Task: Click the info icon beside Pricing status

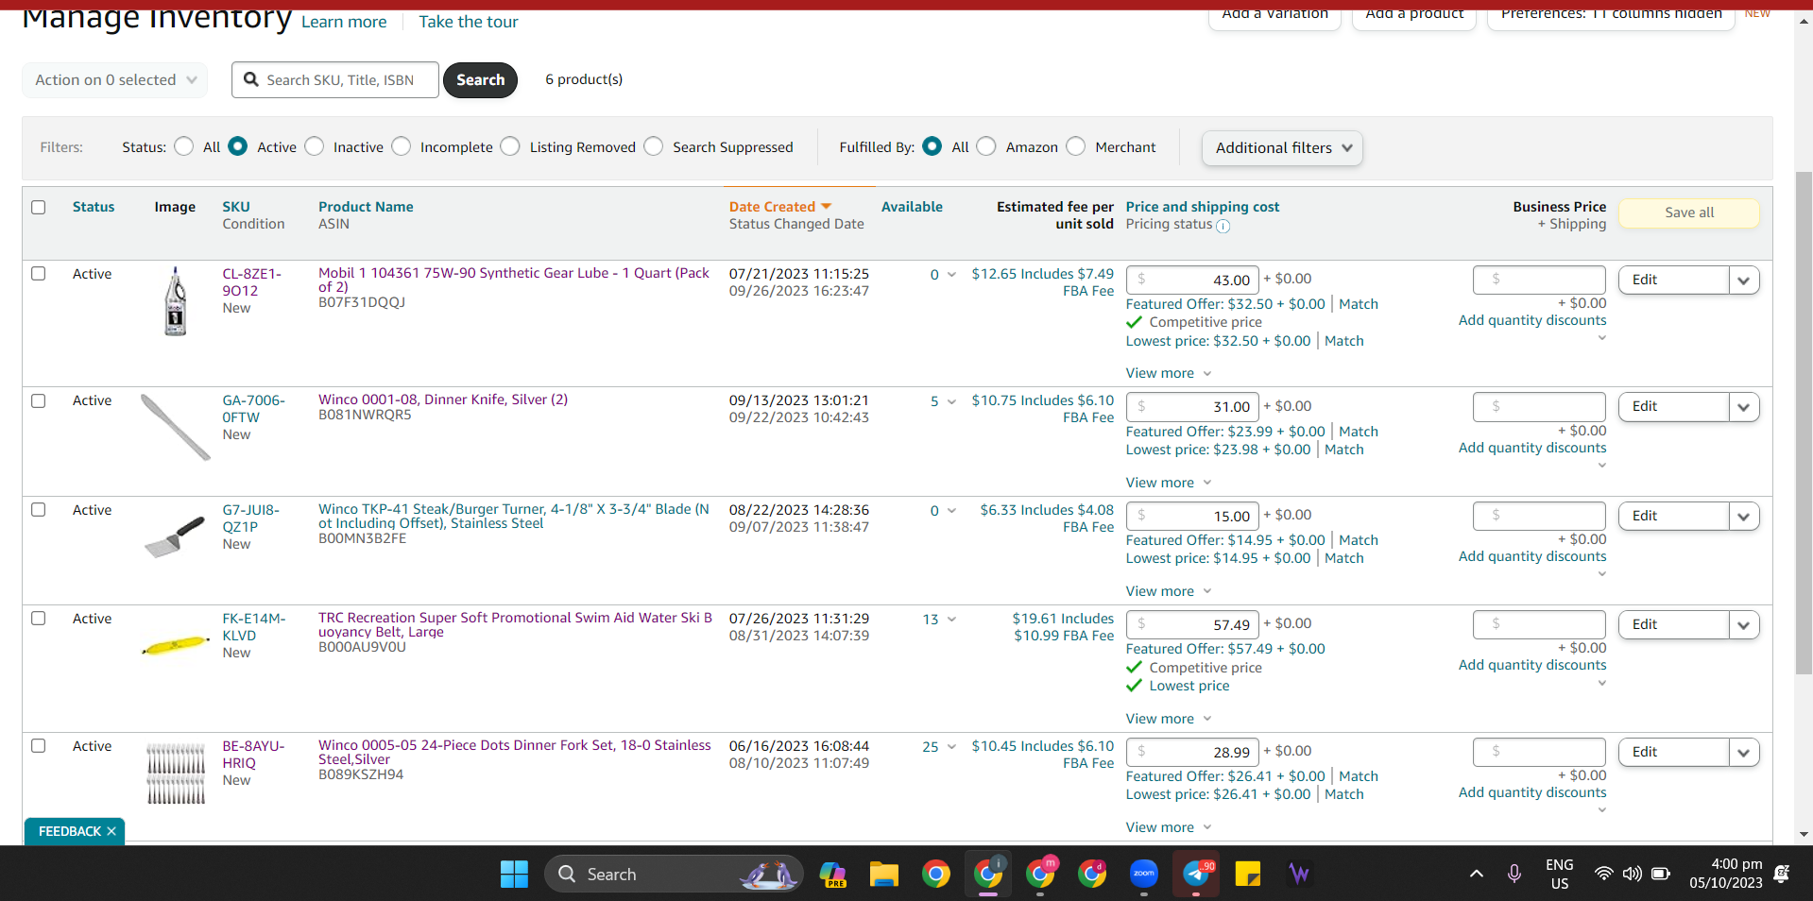Action: point(1223,226)
